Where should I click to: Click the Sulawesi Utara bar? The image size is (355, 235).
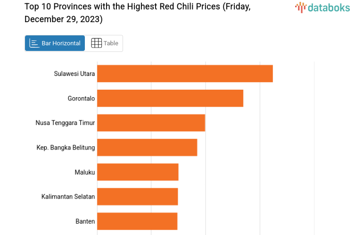(185, 74)
